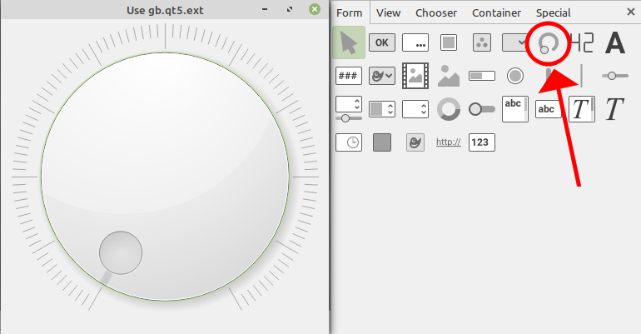Select the empty SpinBox control
This screenshot has height=334, width=641.
point(415,109)
